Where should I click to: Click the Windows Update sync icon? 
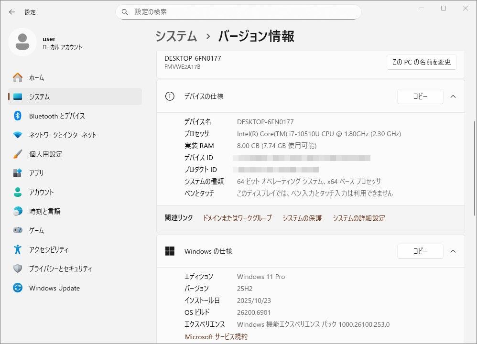(x=18, y=288)
